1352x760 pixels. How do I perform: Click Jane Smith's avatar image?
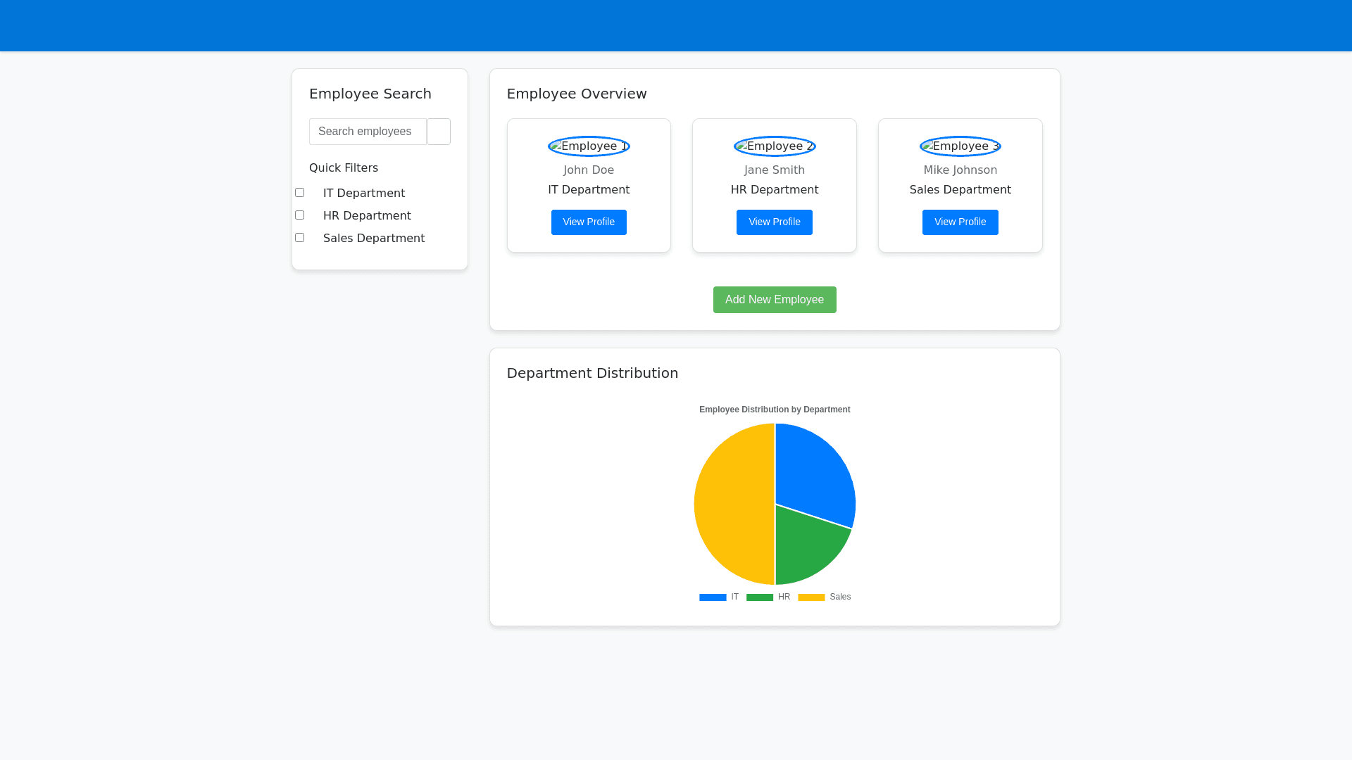coord(775,146)
